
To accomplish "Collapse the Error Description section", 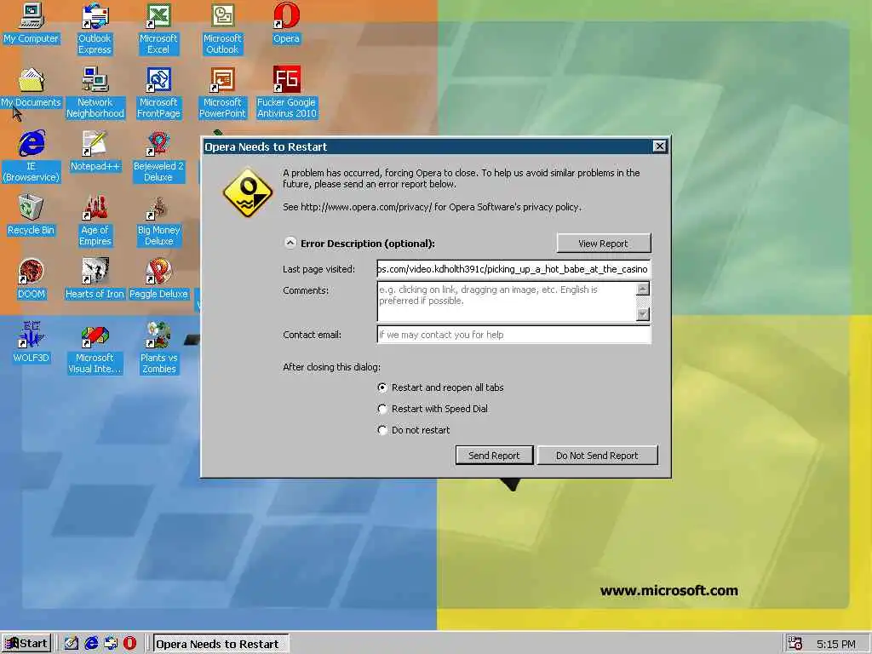I will [290, 243].
